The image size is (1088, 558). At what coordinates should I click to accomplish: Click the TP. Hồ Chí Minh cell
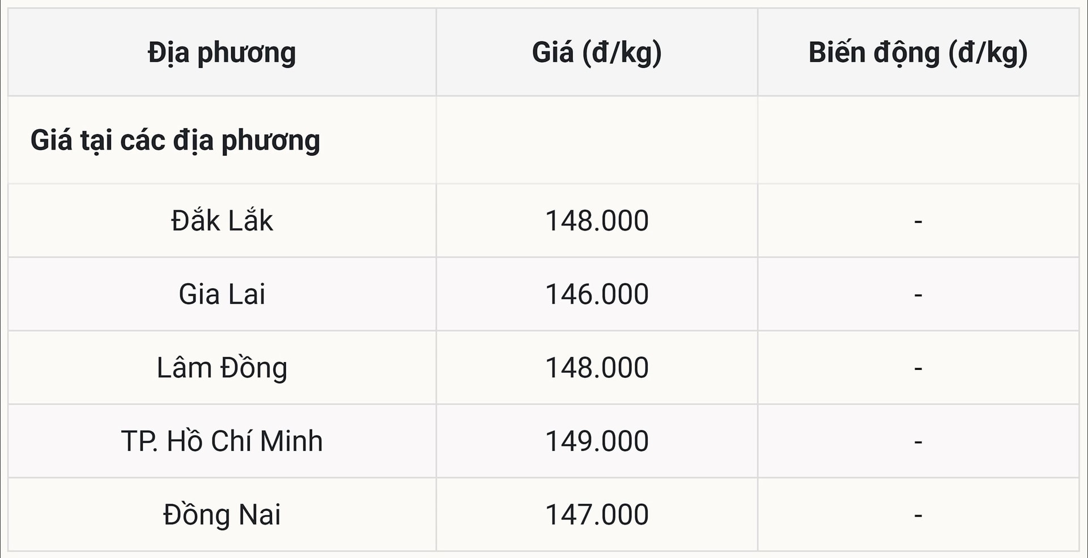222,441
